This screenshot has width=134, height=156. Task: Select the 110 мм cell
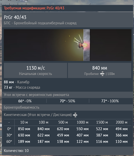point(122,142)
